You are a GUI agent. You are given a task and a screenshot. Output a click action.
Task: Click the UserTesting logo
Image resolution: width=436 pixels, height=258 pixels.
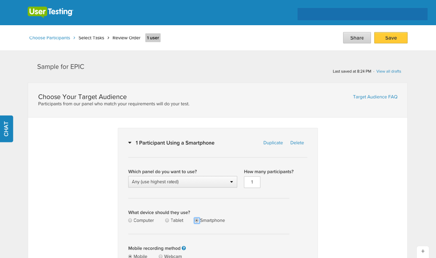[50, 12]
